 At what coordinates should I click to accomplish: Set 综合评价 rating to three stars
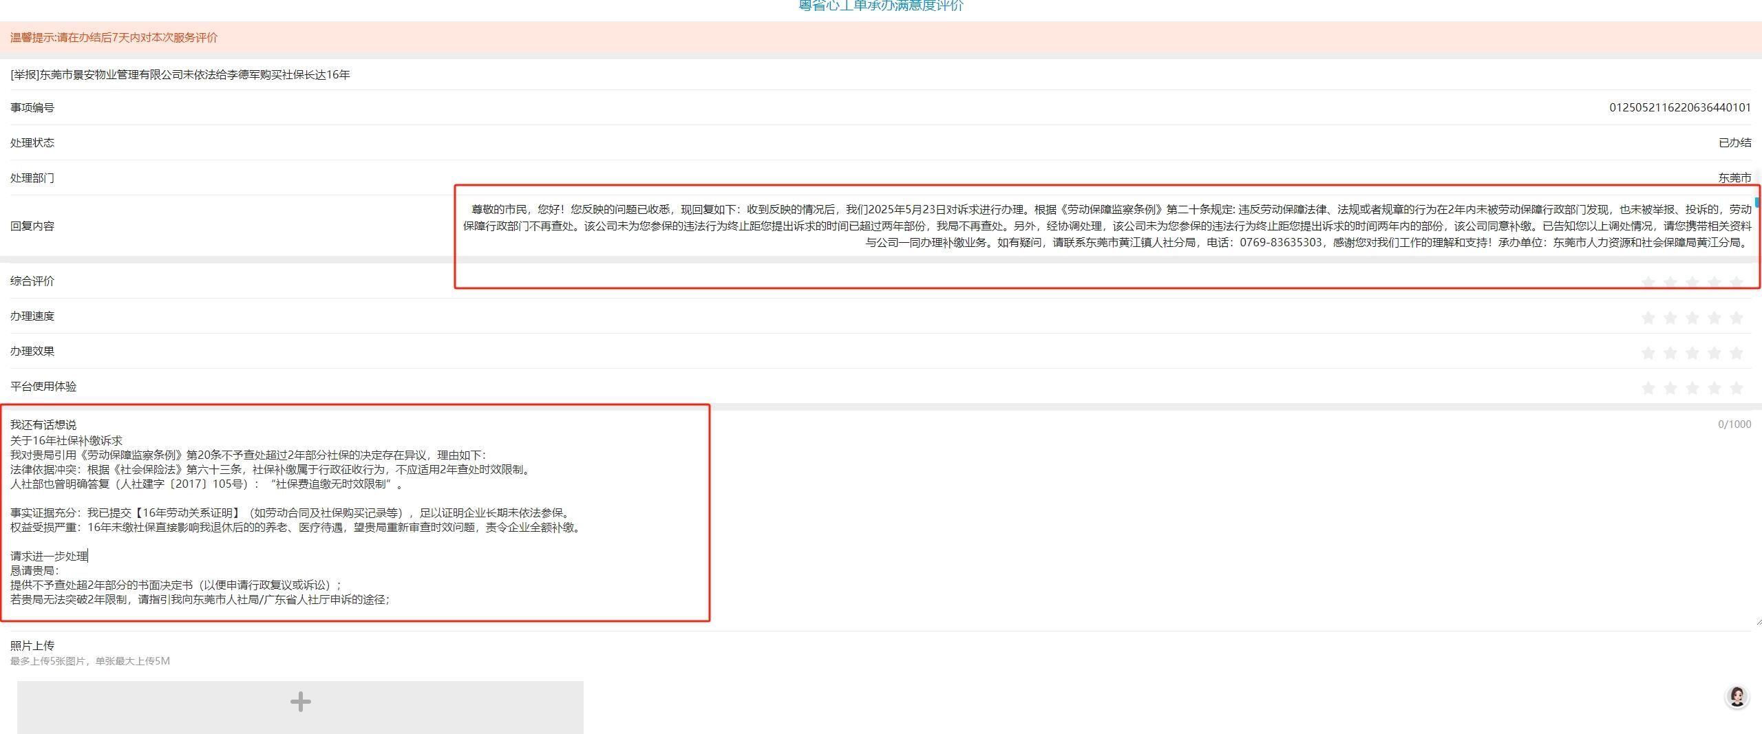click(1692, 282)
